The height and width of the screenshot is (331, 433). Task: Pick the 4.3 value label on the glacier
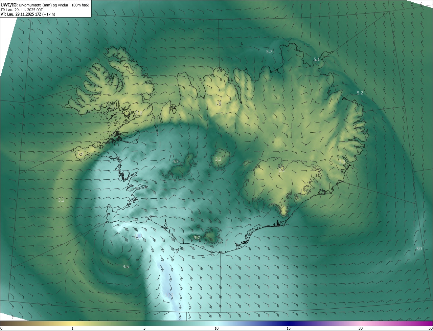click(176, 162)
